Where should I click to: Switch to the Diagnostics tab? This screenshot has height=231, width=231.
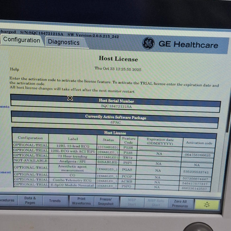tap(64, 42)
